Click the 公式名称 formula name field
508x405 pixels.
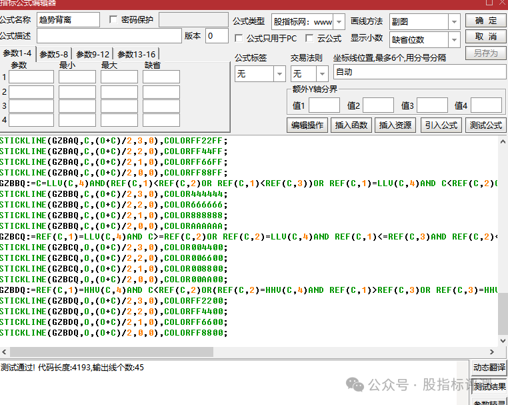coord(69,20)
